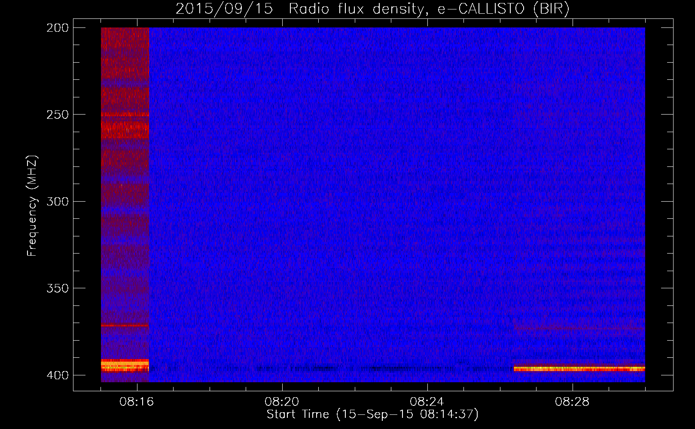Screen dimensions: 695x429
Task: Click the bright yellow band near 400 MHz at right
Action: click(579, 369)
